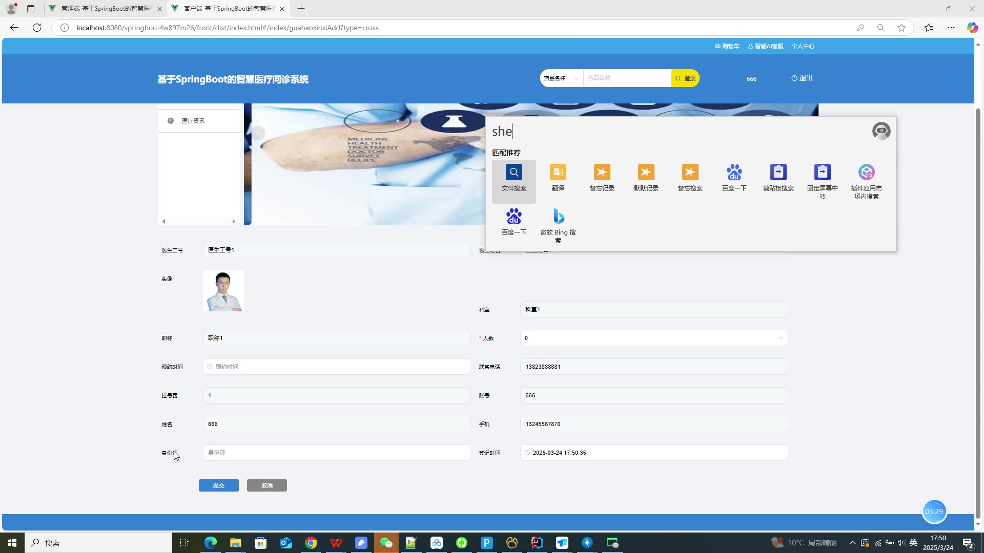Screen dimensions: 984x553
Task: Click the gray 取消 cancel button
Action: [266, 485]
